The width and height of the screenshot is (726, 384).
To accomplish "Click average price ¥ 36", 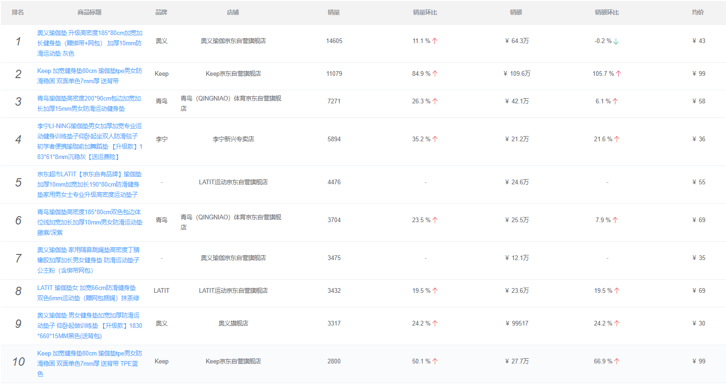I will pyautogui.click(x=699, y=139).
